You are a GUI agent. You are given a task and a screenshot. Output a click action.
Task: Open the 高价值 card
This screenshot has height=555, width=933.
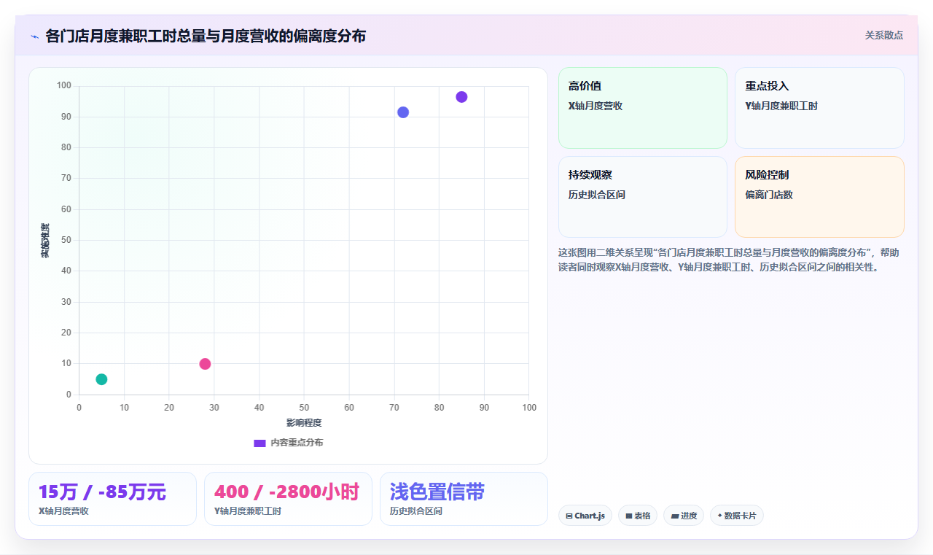coord(643,108)
